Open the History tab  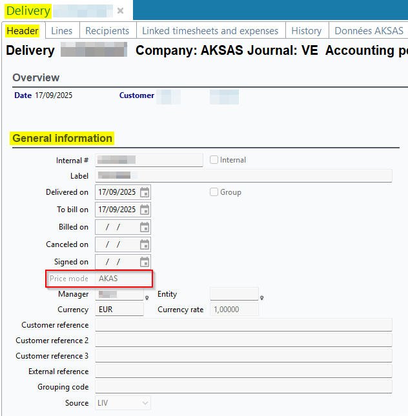[x=306, y=31]
